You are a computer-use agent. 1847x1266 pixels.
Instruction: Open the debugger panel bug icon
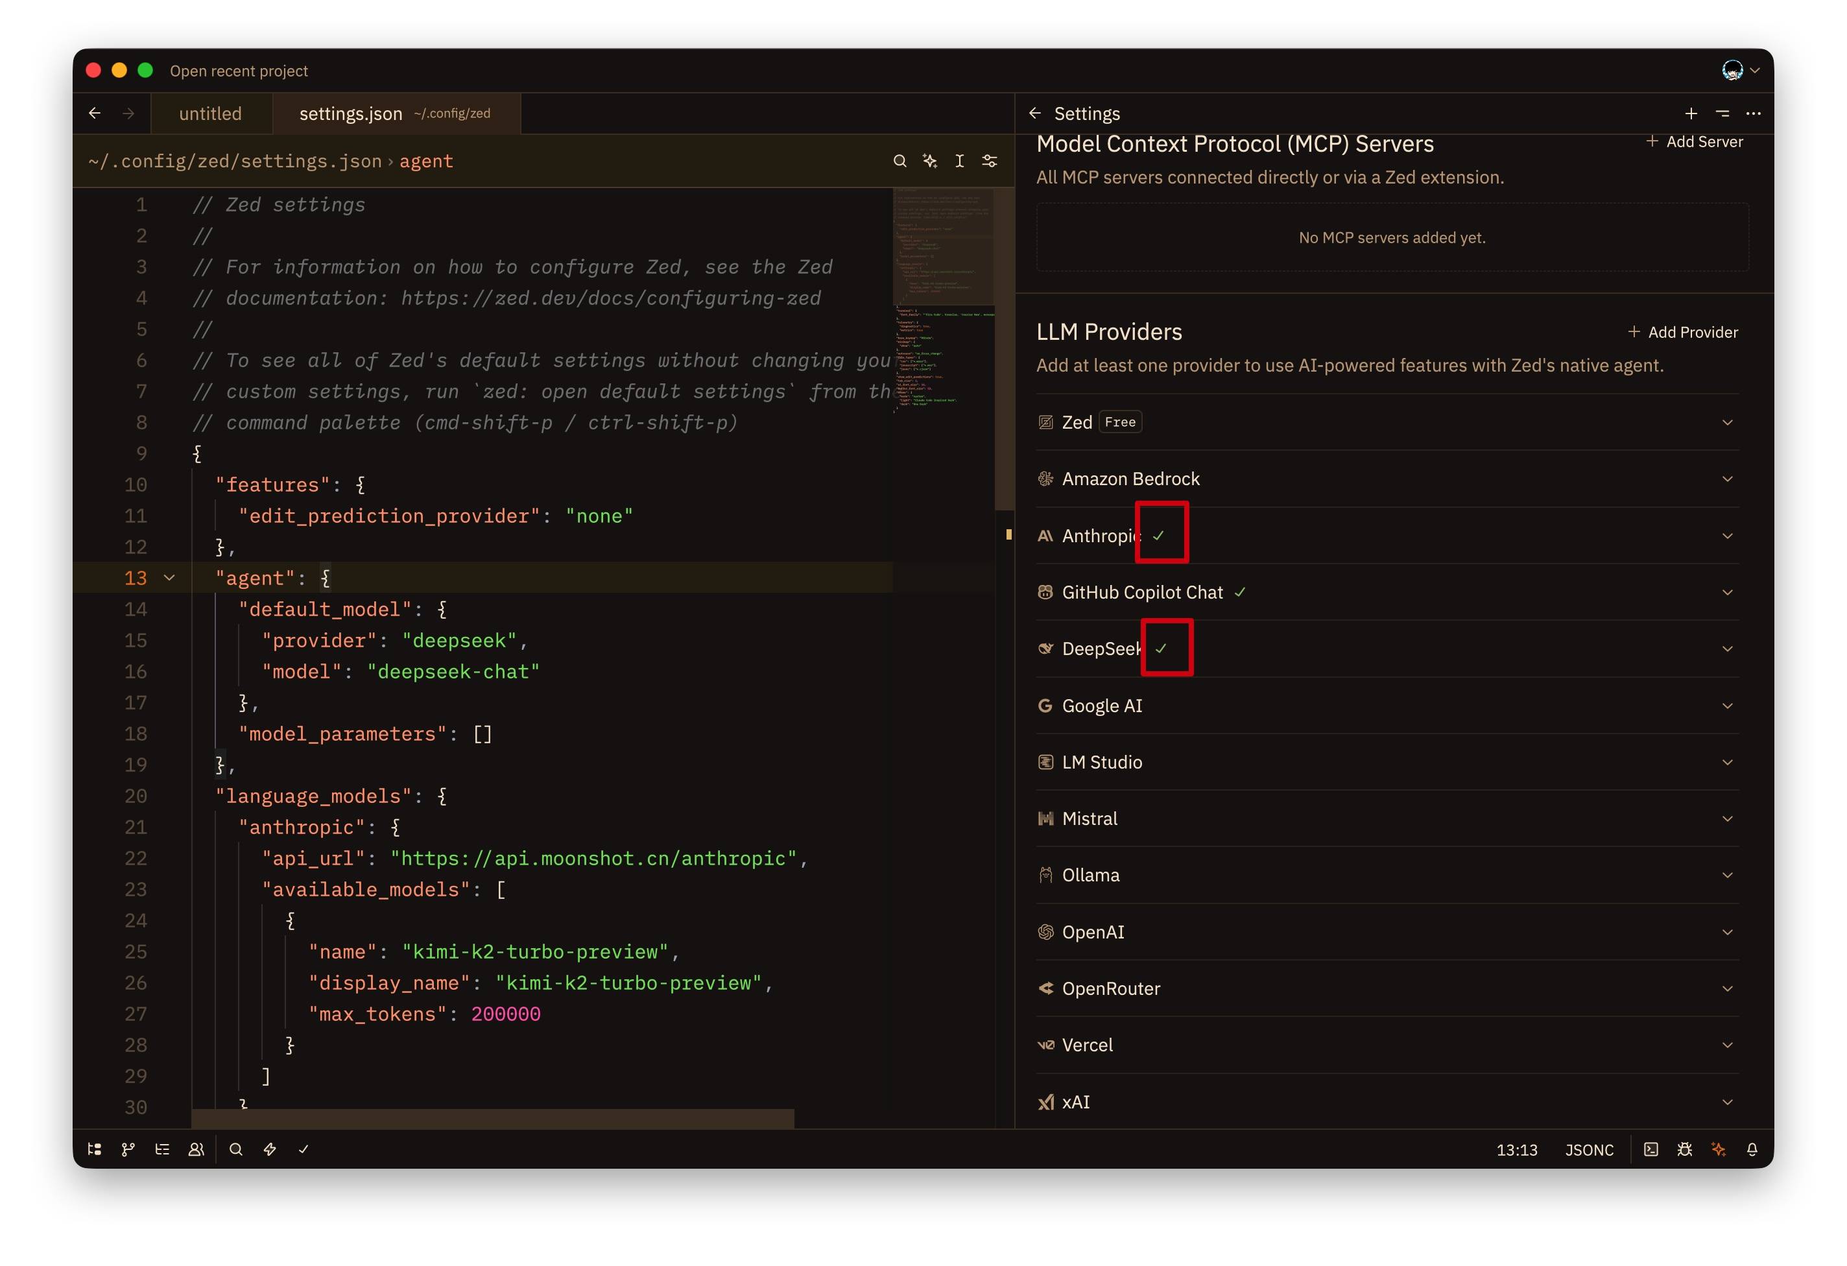[x=1684, y=1149]
